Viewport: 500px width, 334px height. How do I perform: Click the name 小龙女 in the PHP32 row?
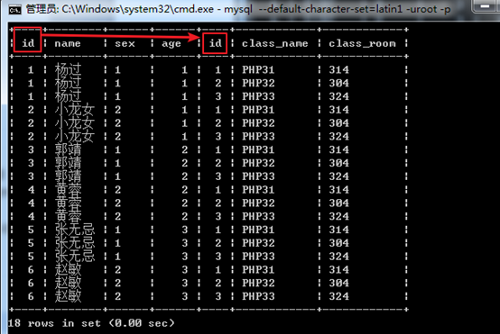tap(75, 122)
